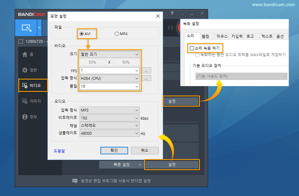The image size is (299, 196).
Task: Switch to the 소리 tab in 녹화 설정
Action: 190,36
